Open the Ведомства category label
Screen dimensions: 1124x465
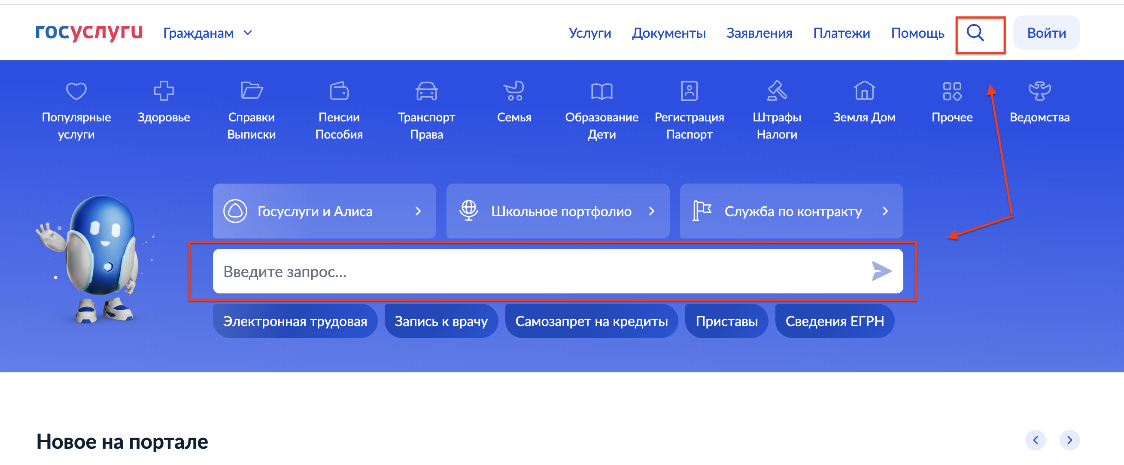tap(1039, 117)
